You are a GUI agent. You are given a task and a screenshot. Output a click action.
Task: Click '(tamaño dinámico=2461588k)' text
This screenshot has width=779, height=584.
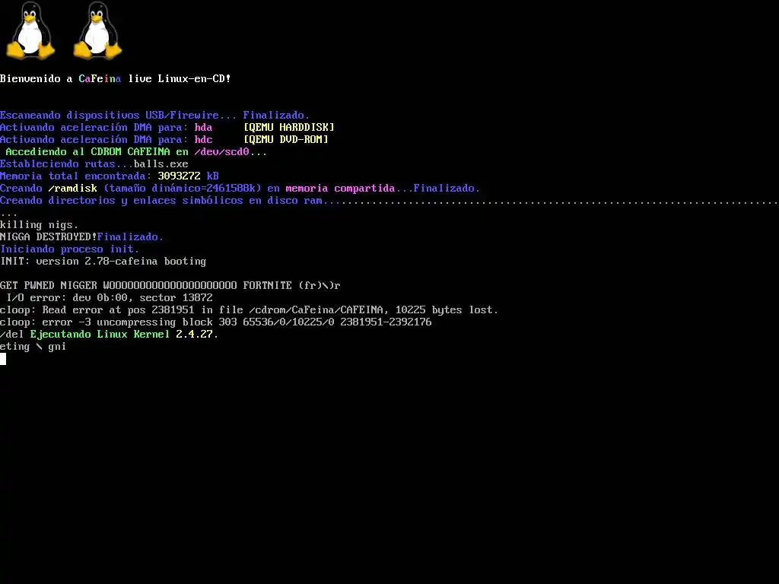[x=183, y=189]
